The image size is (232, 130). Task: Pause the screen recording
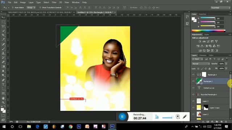(x=122, y=117)
